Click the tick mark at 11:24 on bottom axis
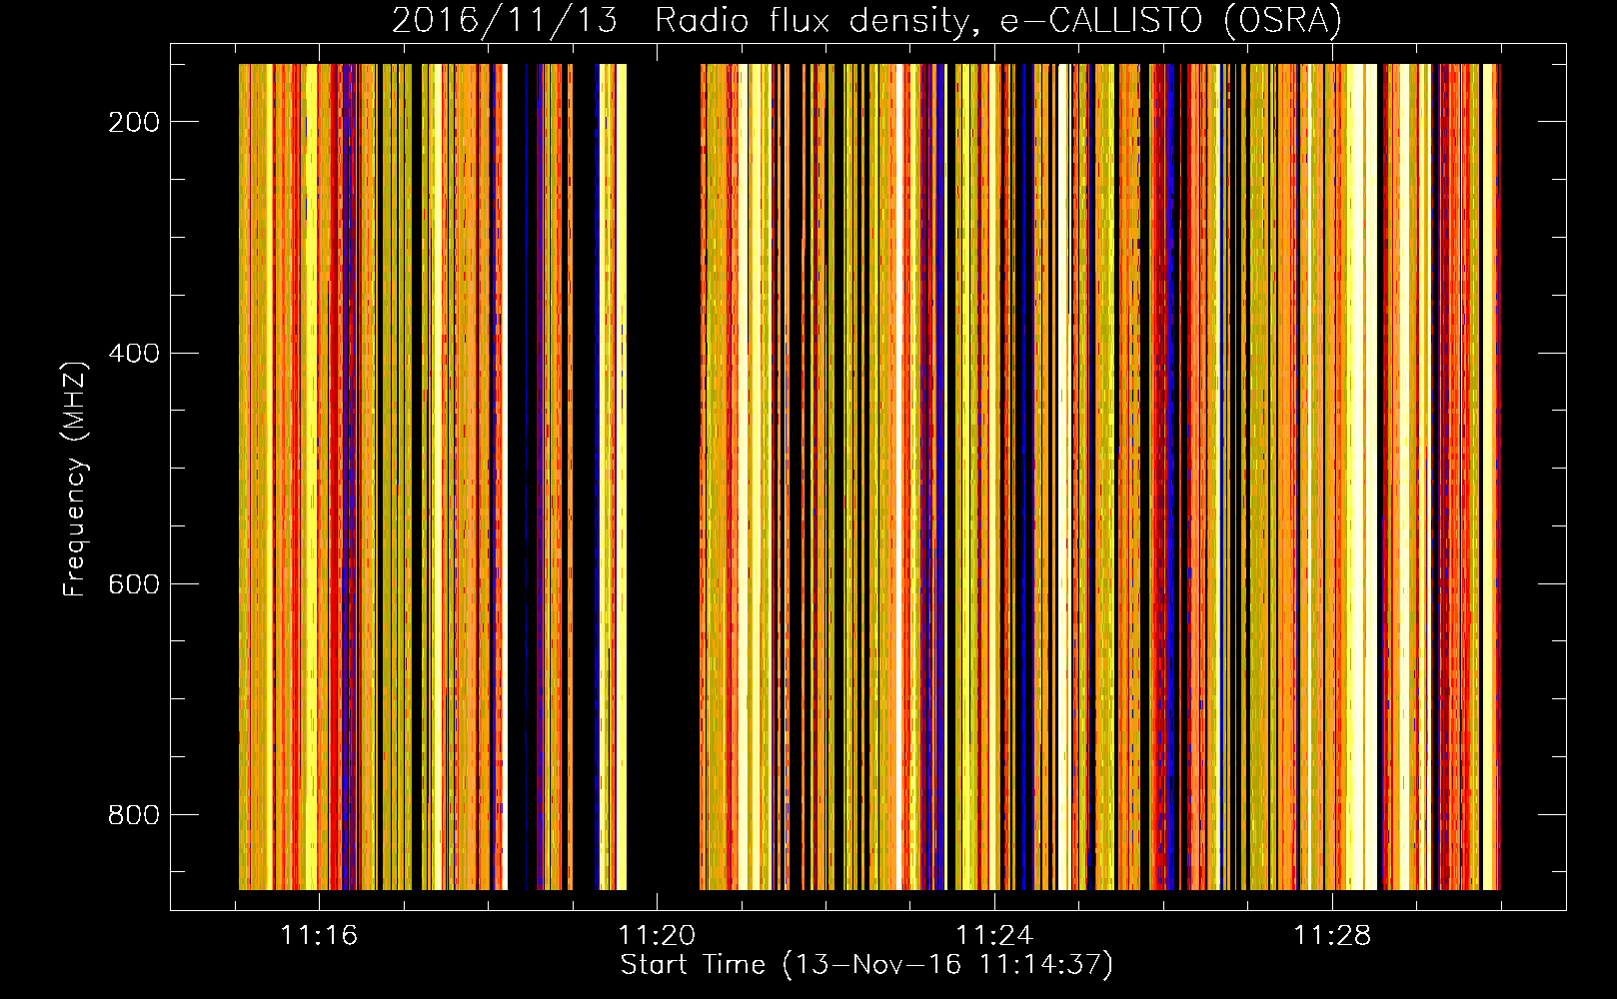 coord(994,901)
